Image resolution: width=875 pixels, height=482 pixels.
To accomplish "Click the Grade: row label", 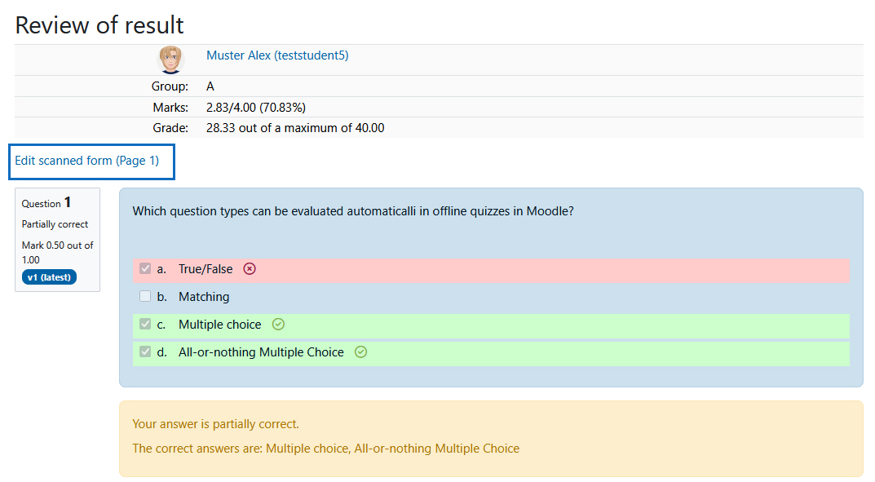I will pos(170,128).
